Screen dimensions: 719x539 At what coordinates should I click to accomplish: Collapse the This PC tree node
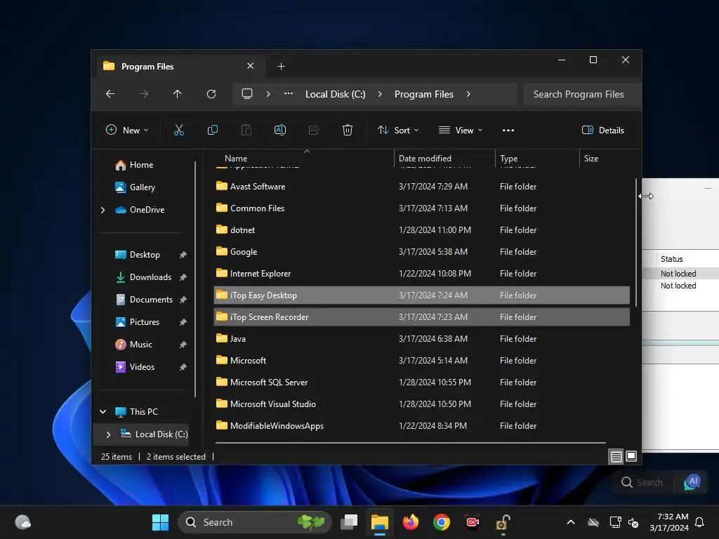103,411
